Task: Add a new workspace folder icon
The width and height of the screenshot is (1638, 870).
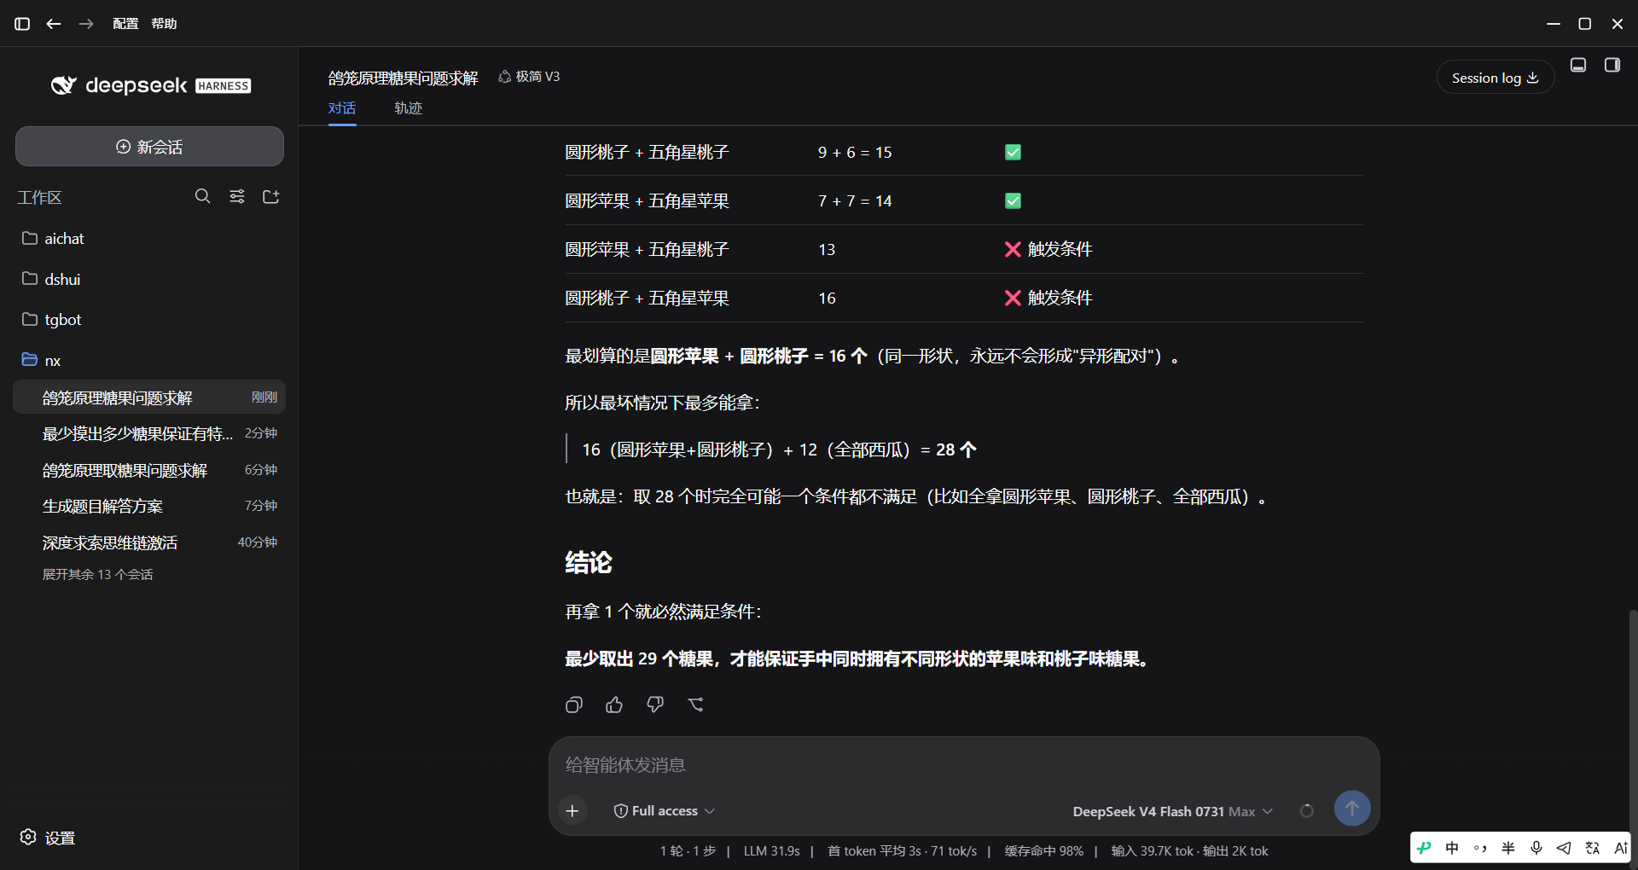Action: 271,196
